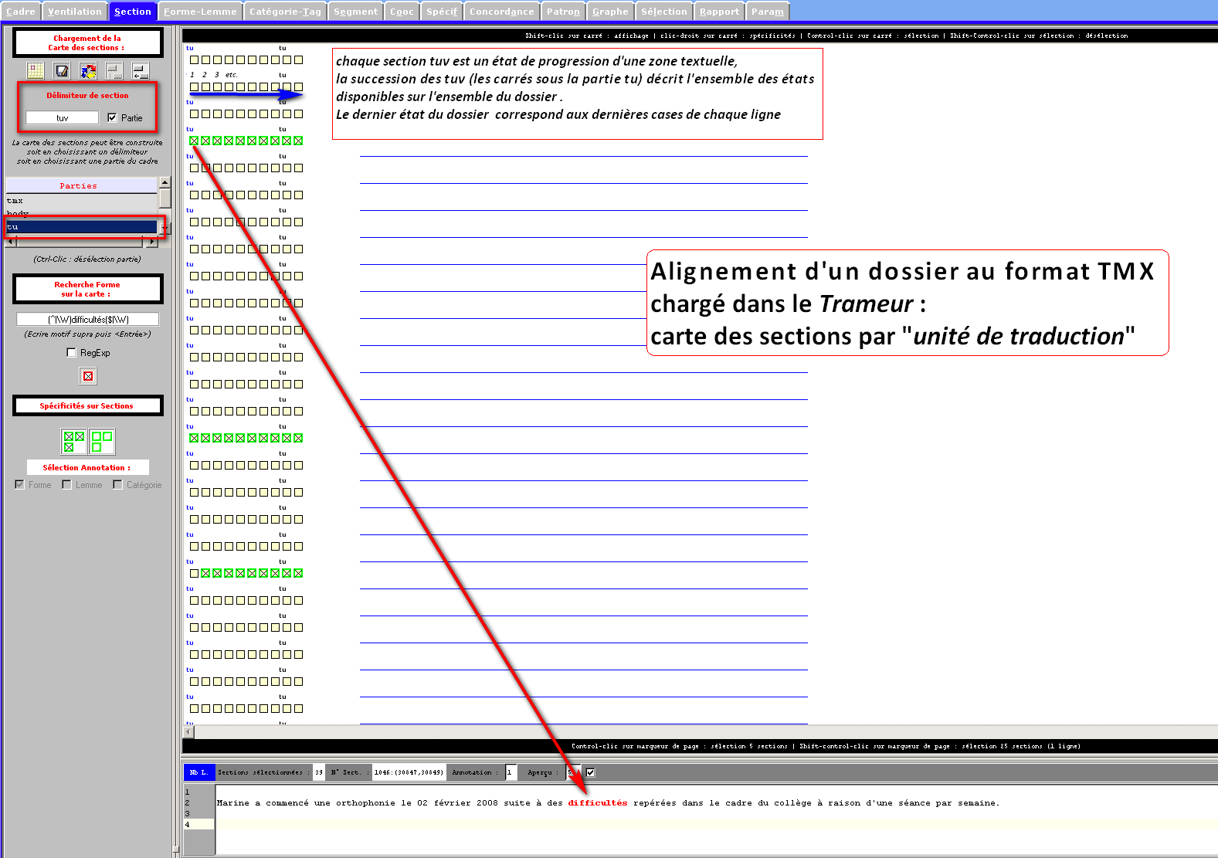1218x858 pixels.
Task: Click the empty green squares specificities icon
Action: (x=102, y=442)
